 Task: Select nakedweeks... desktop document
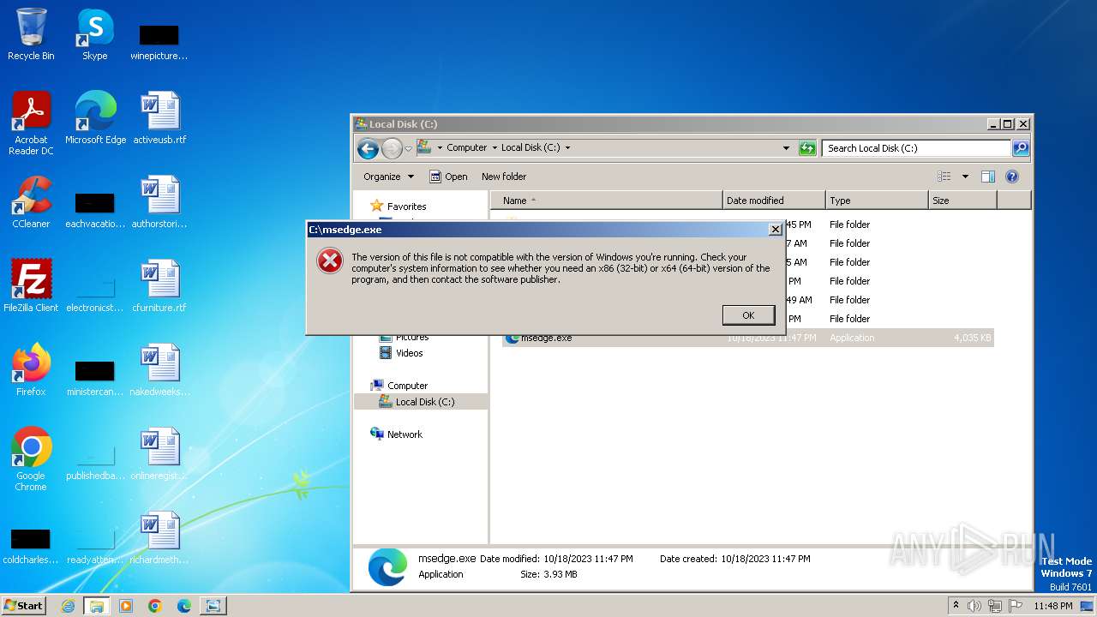(x=159, y=371)
